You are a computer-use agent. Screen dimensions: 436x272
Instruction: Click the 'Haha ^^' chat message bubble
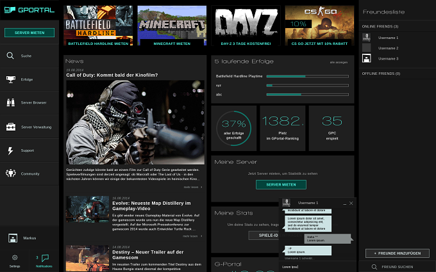tap(328, 239)
